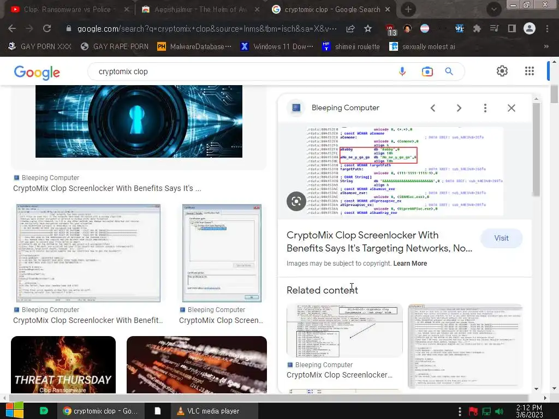This screenshot has height=419, width=559.
Task: Open the Learn More copyright link
Action: pos(410,264)
